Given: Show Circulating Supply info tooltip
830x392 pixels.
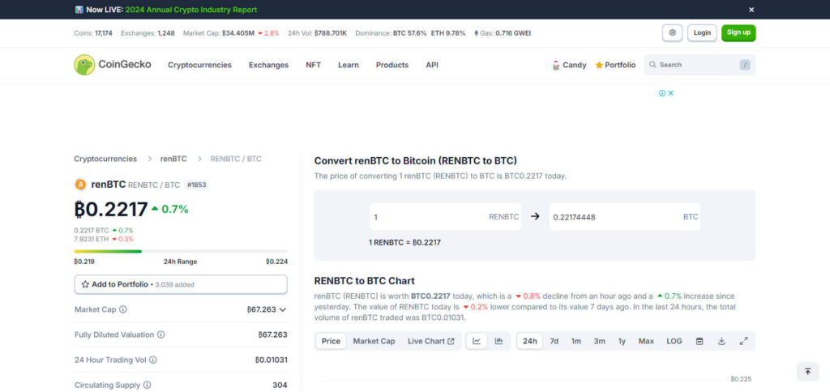Looking at the screenshot, I should (x=148, y=386).
